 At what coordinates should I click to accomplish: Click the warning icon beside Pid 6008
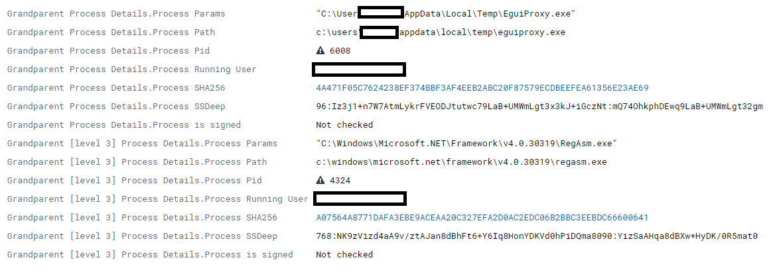(x=320, y=51)
